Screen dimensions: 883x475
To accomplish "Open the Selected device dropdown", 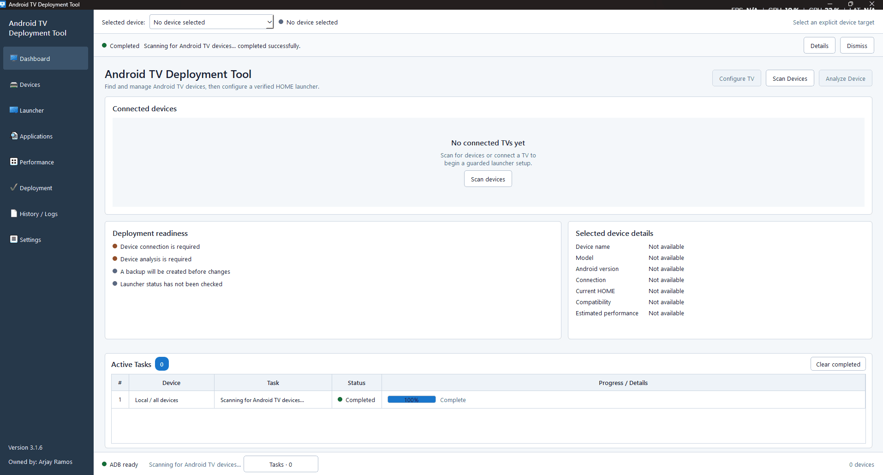I will 211,22.
